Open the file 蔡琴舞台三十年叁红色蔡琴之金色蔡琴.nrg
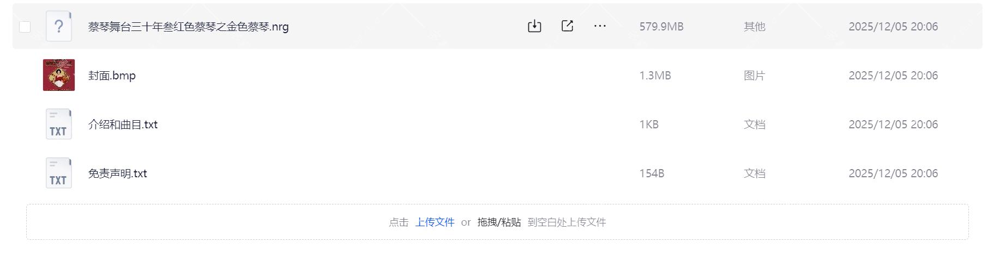This screenshot has height=261, width=994. pyautogui.click(x=189, y=27)
